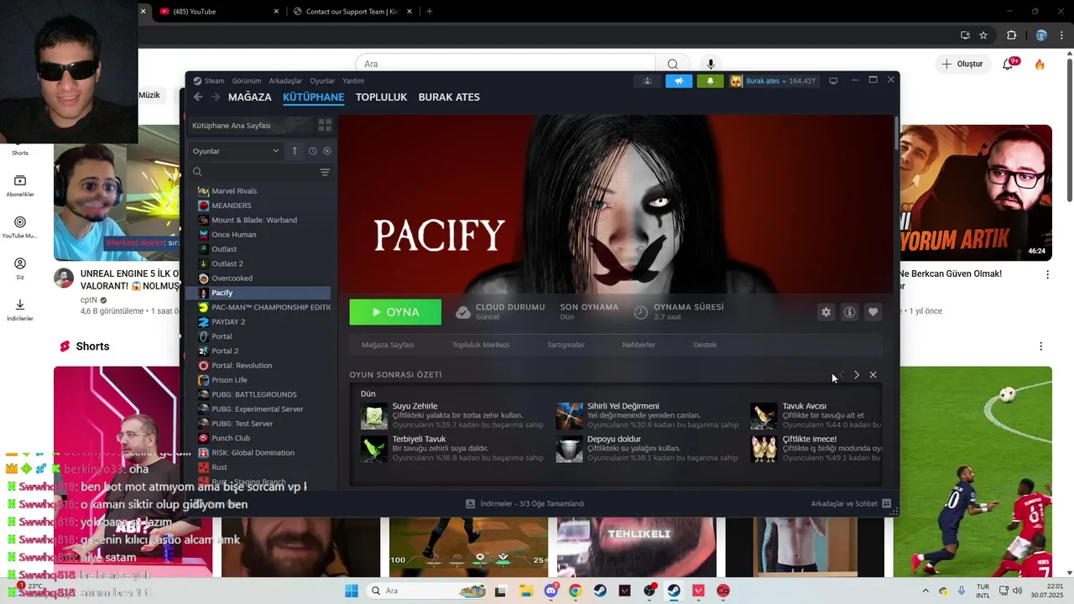This screenshot has width=1074, height=604.
Task: Click YouTube voice search microphone
Action: [x=711, y=64]
